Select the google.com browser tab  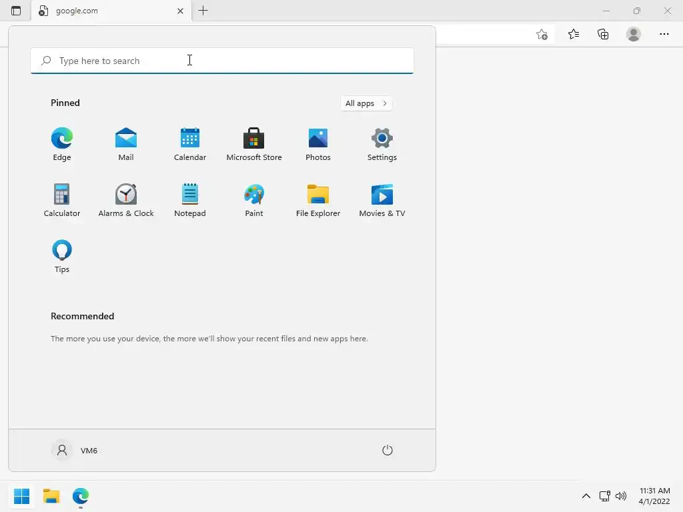pyautogui.click(x=111, y=11)
